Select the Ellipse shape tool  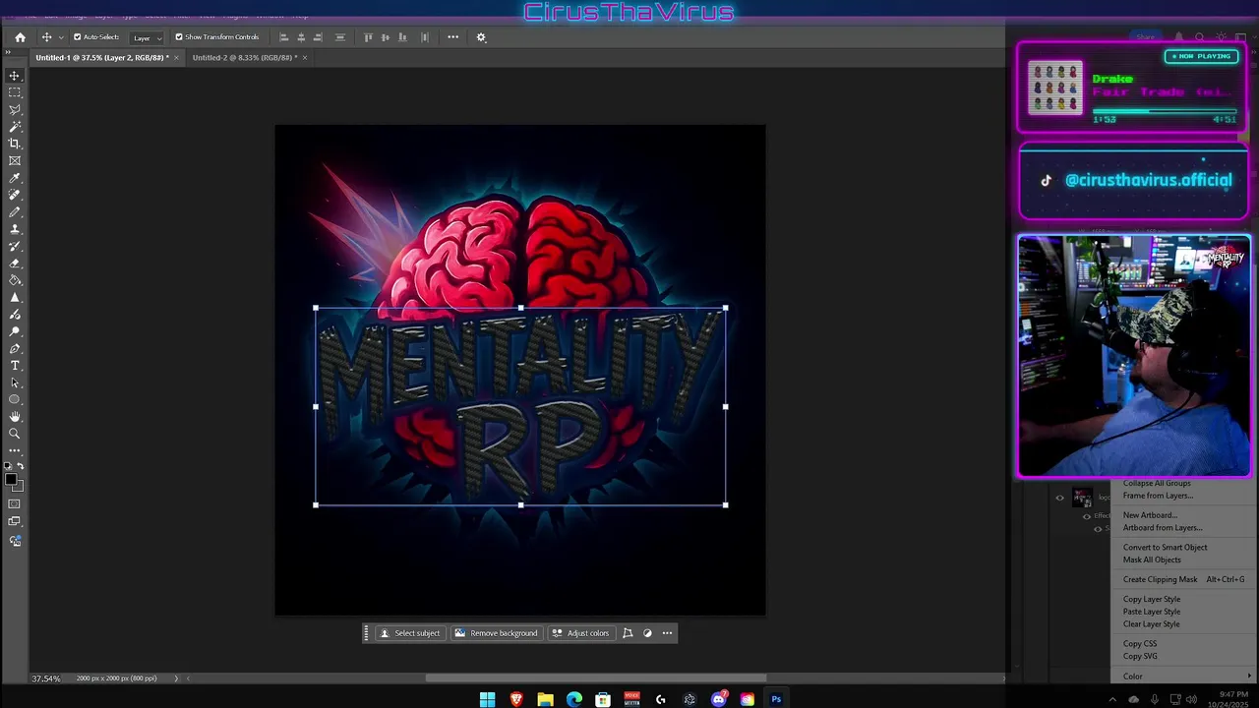pos(15,399)
